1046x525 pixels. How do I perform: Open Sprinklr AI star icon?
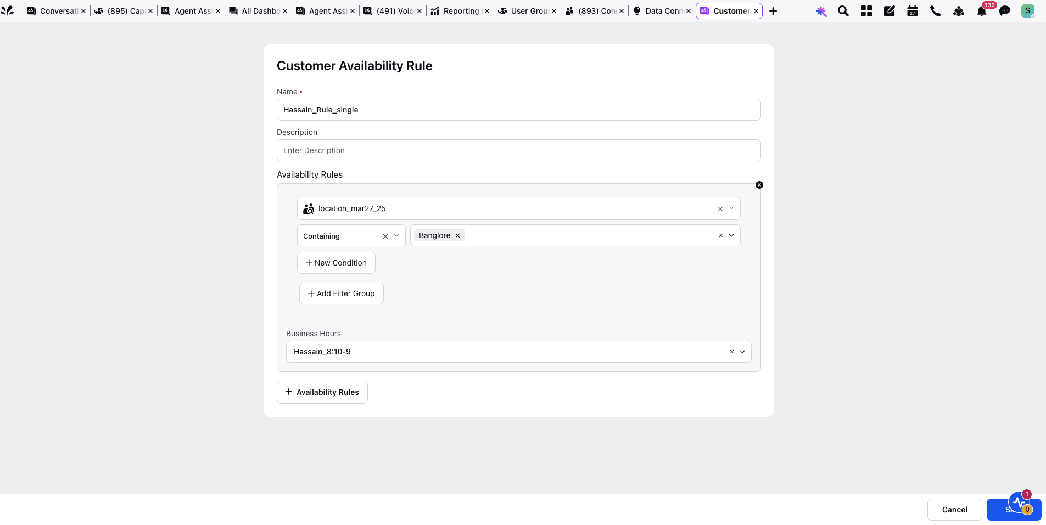(821, 11)
